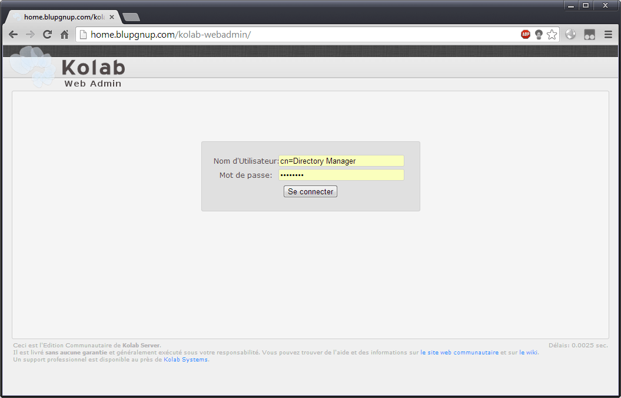Open the browser home page icon
The image size is (621, 398).
coord(65,35)
